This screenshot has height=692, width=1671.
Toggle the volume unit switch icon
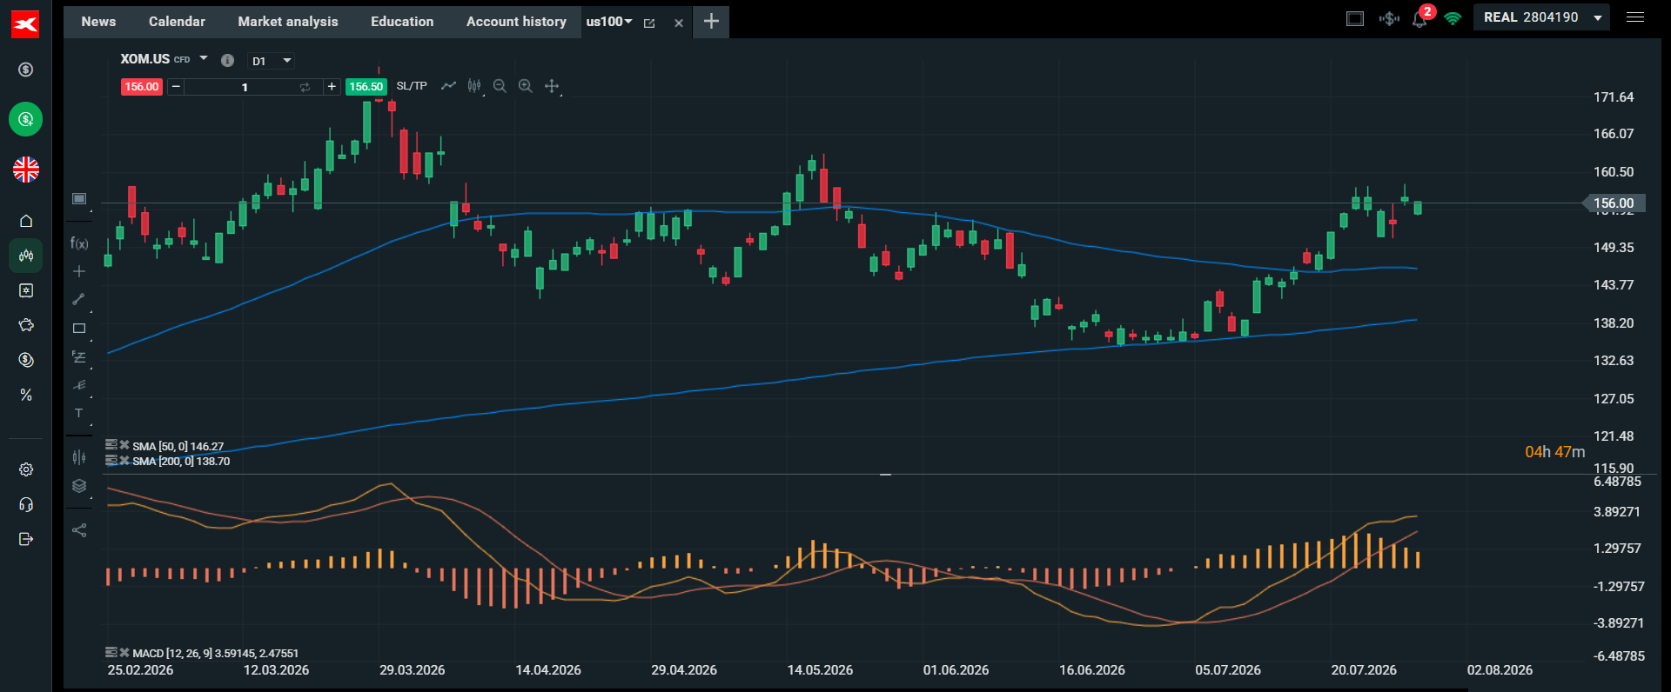coord(305,87)
